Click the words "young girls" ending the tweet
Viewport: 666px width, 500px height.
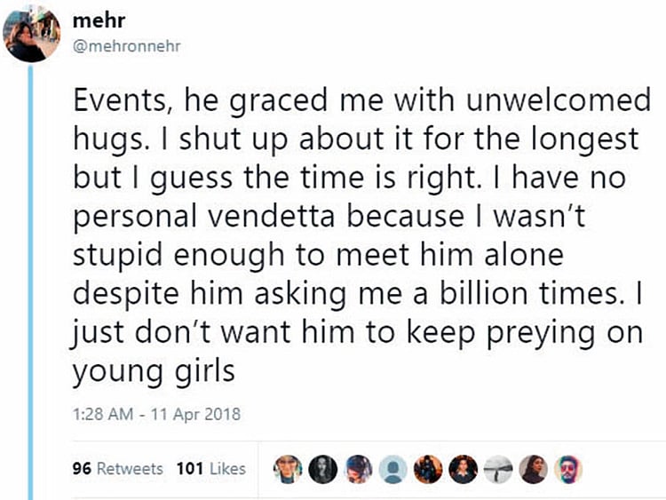coord(152,367)
